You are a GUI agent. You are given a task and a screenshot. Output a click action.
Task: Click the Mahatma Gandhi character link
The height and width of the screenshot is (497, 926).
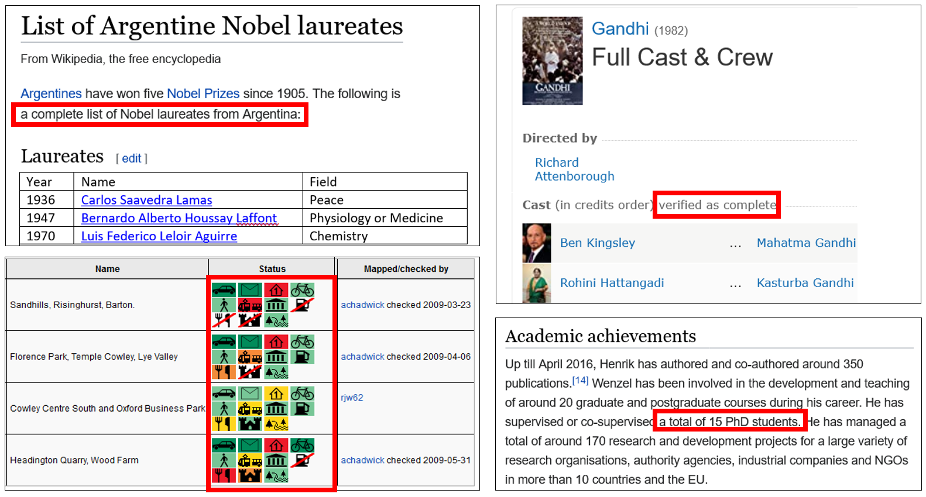(x=806, y=243)
